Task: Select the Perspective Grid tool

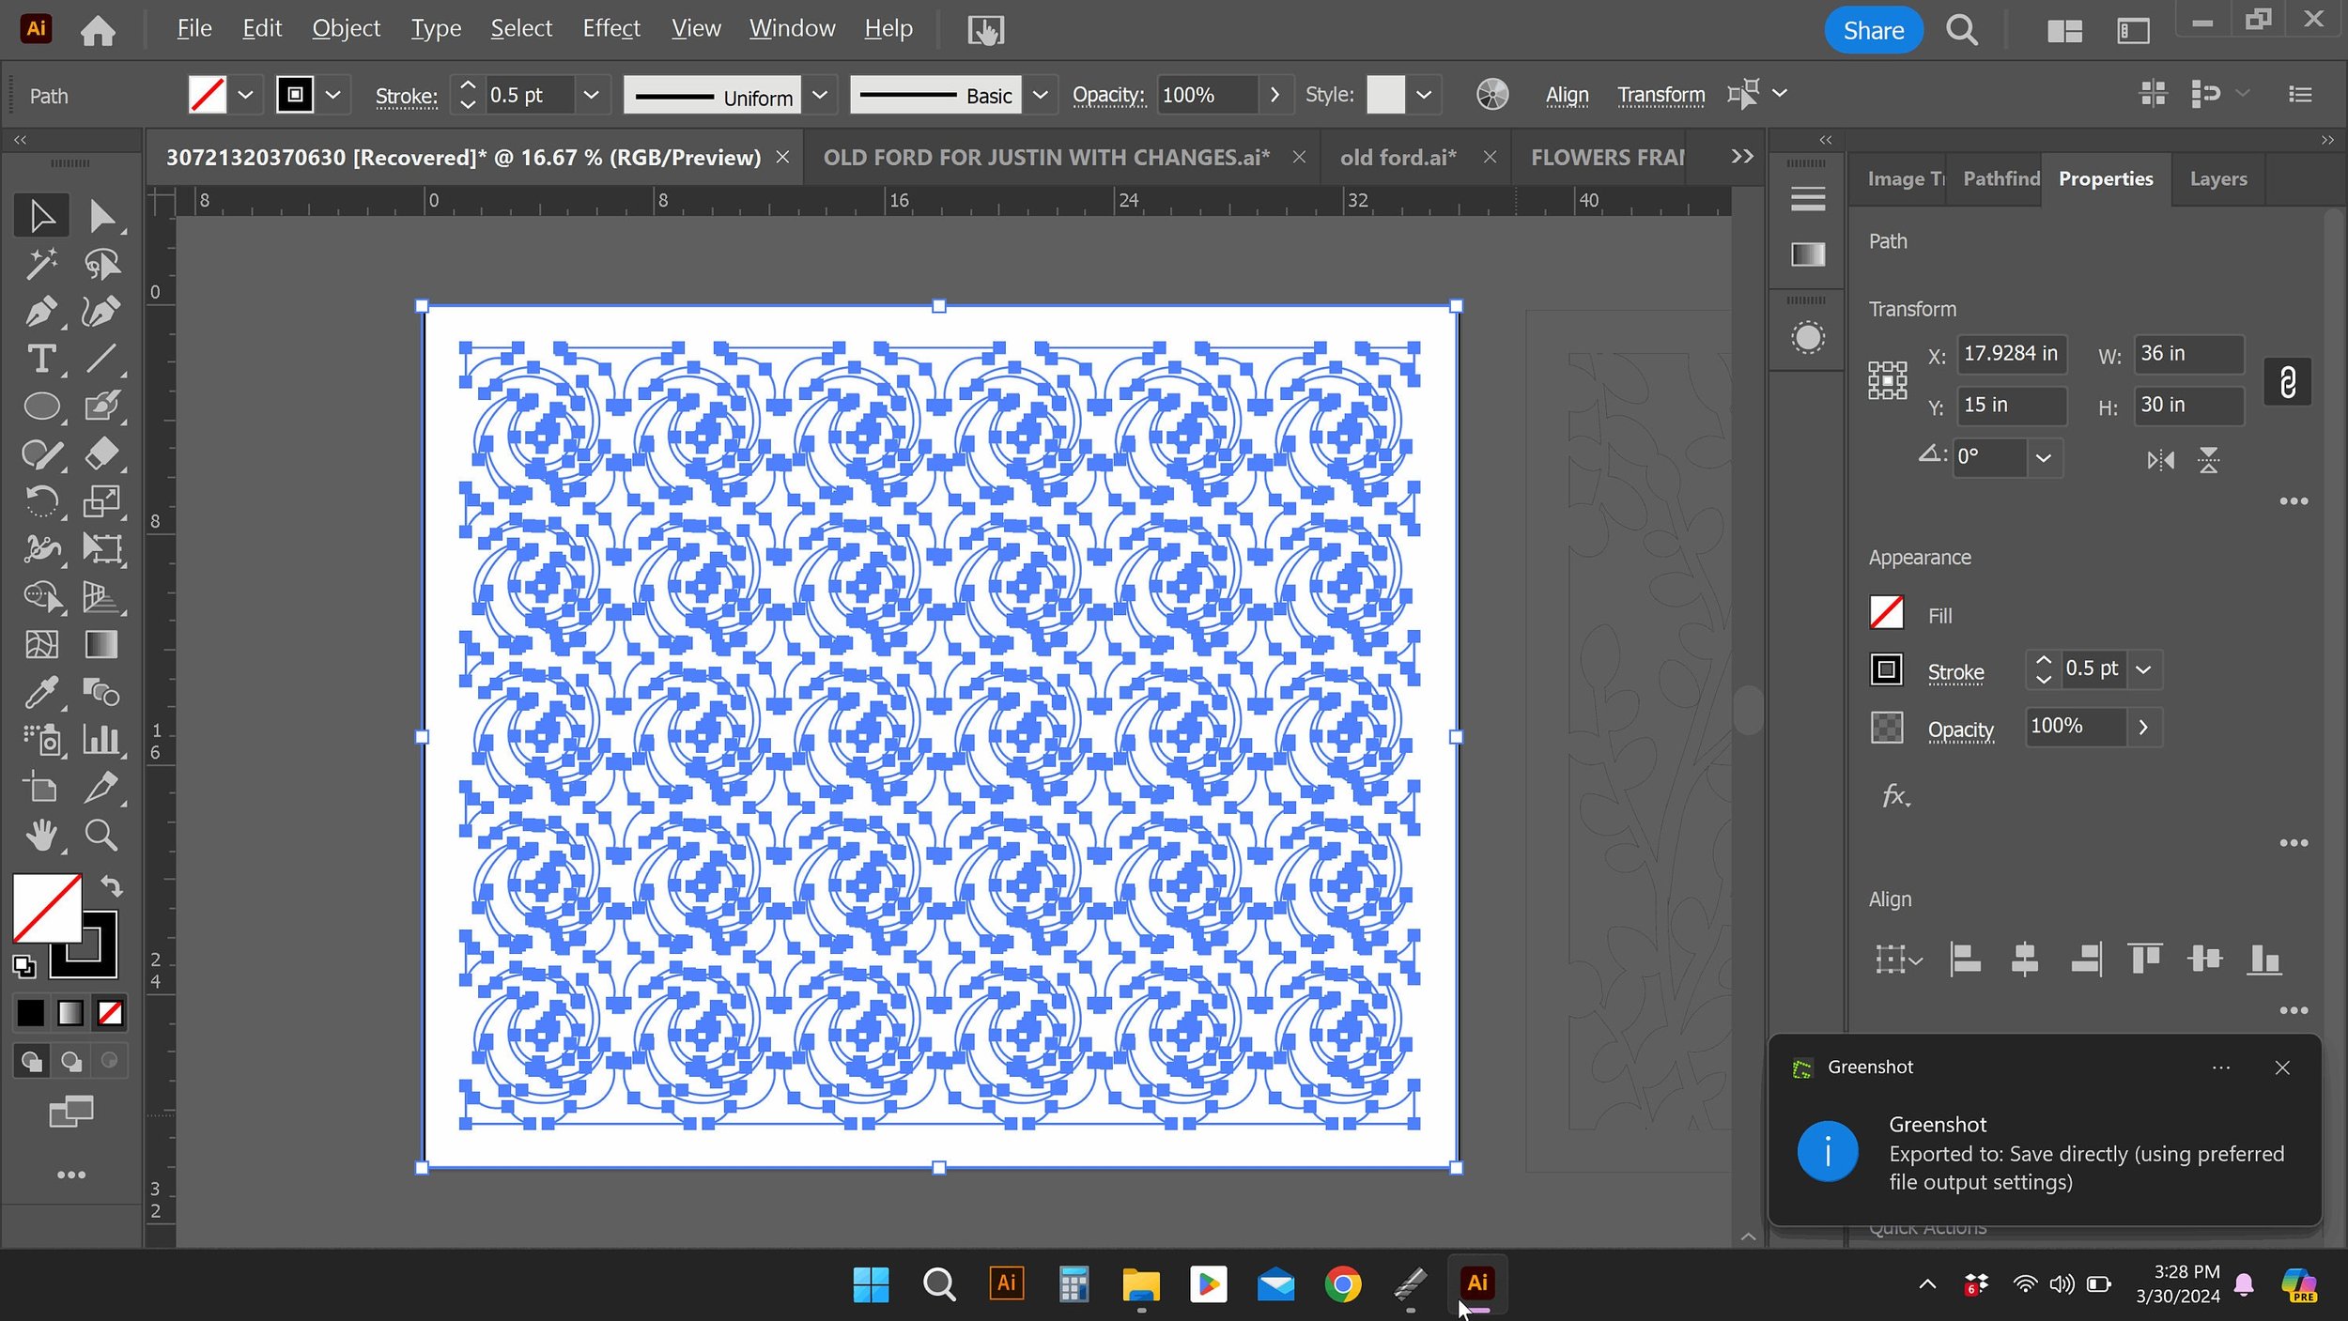Action: point(100,597)
